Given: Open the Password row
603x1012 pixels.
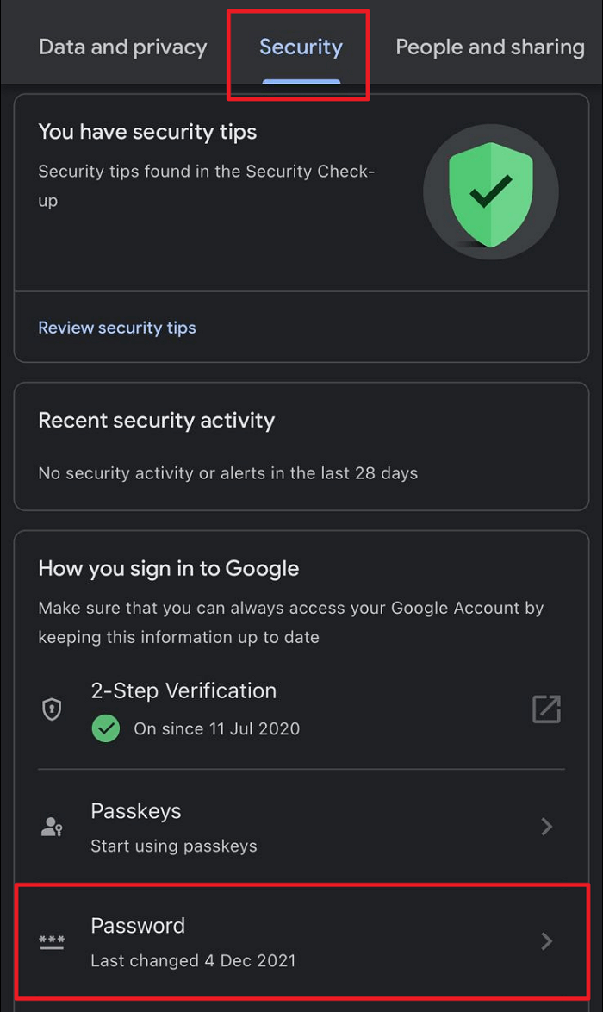Looking at the screenshot, I should 301,941.
